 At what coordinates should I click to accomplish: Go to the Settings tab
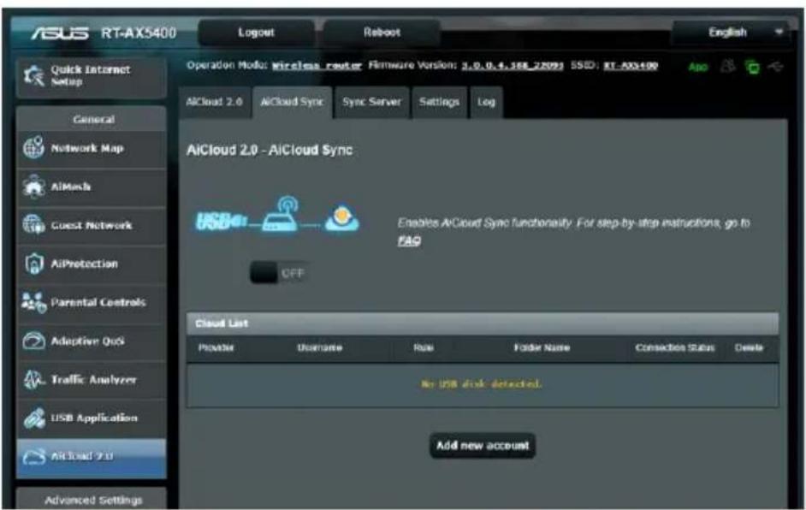tap(439, 102)
